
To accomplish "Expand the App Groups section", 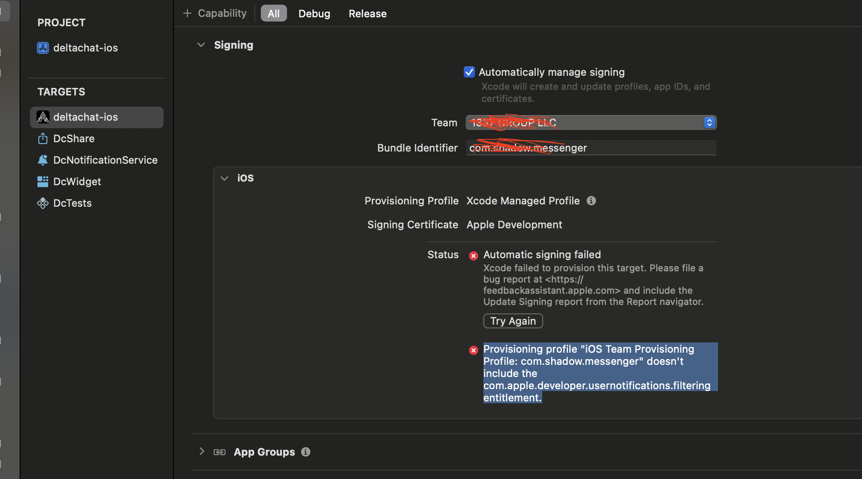I will (201, 451).
